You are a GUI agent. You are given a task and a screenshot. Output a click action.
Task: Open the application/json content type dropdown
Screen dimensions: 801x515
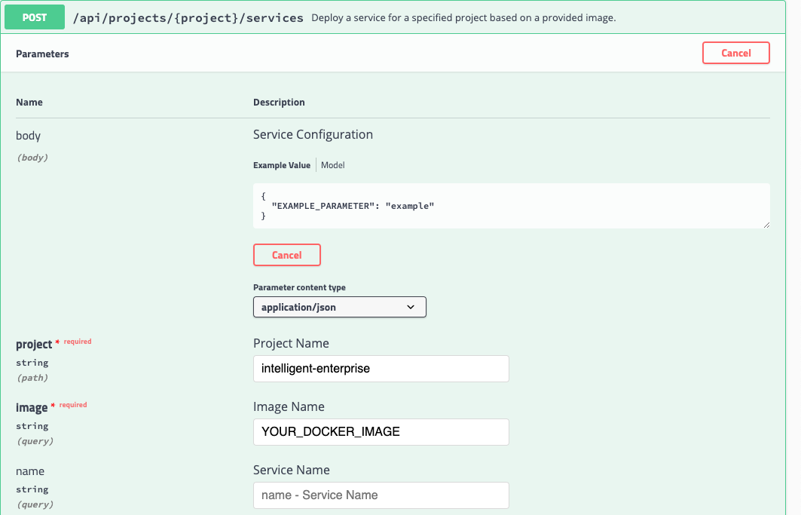pos(339,307)
